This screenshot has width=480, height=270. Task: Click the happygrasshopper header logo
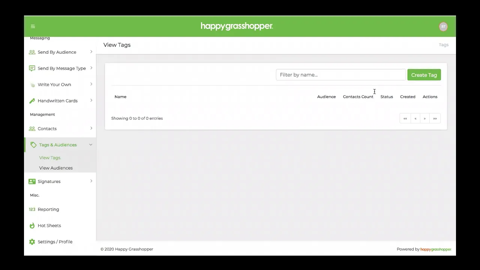click(x=237, y=26)
